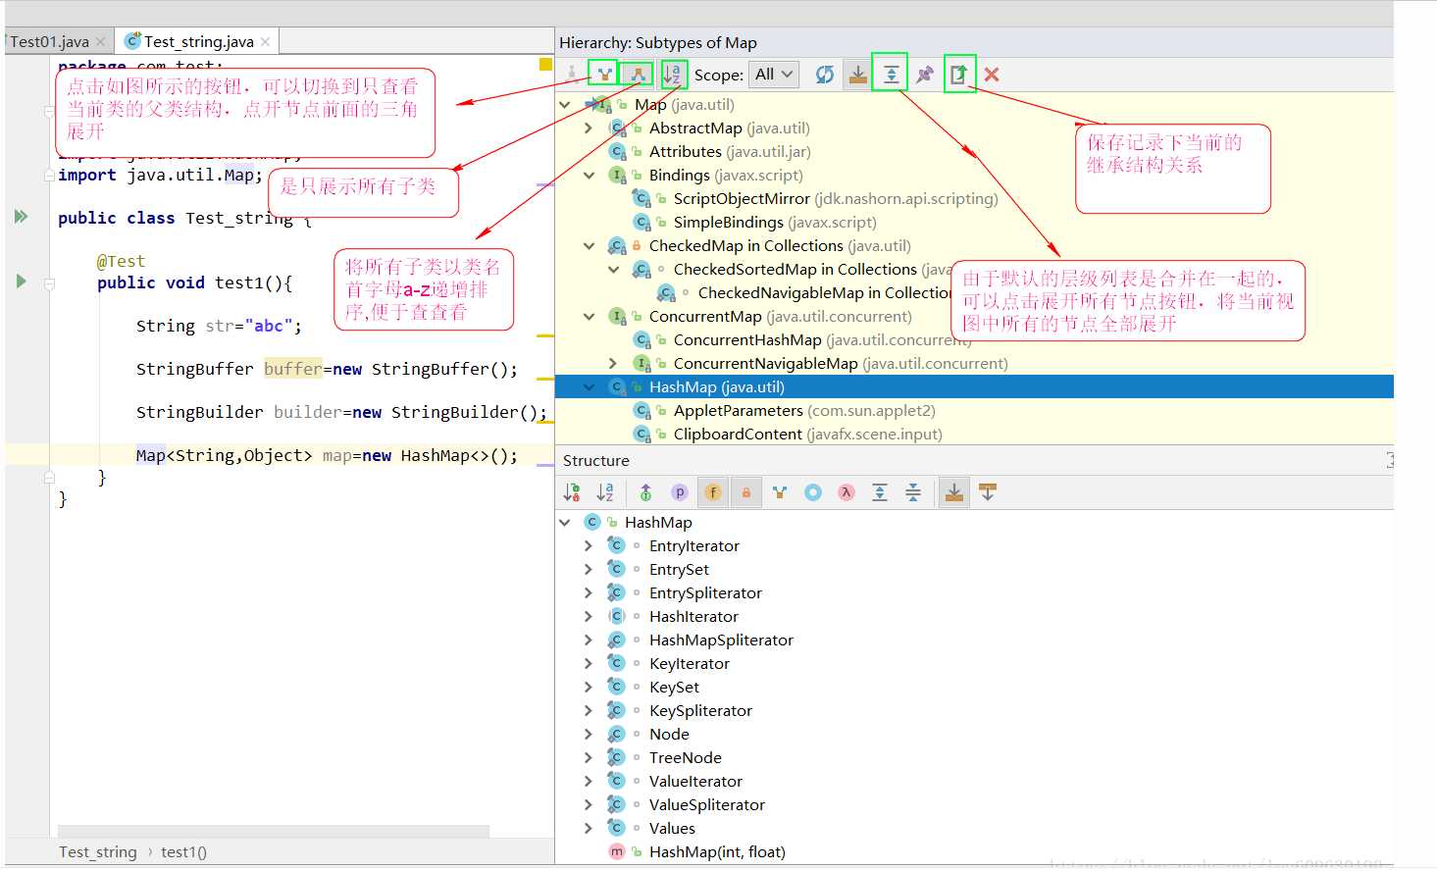This screenshot has height=871, width=1437.
Task: Switch to the Test_string.java tab
Action: pos(198,41)
